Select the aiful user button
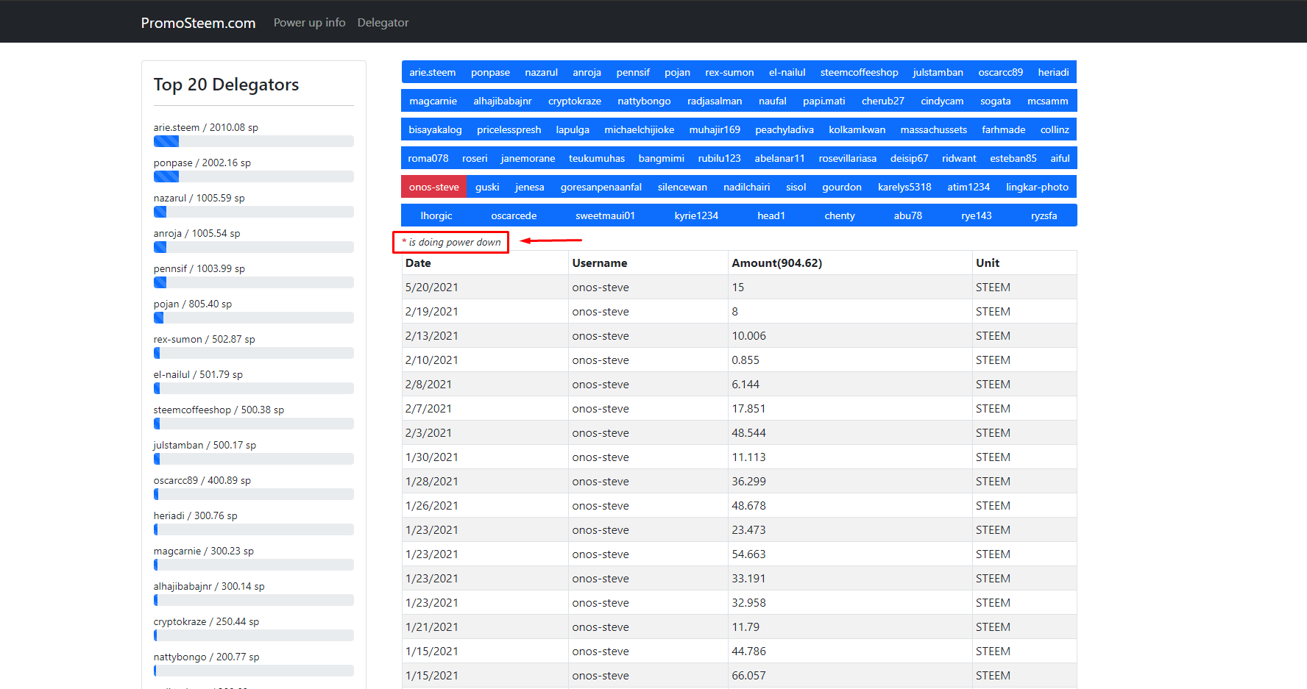The height and width of the screenshot is (689, 1307). pos(1060,158)
